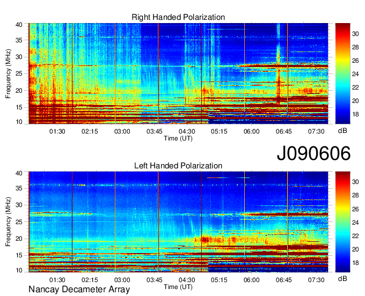This screenshot has width=365, height=296.
Task: Click "Time (UT)" under the Right Handed plot
Action: click(178, 138)
